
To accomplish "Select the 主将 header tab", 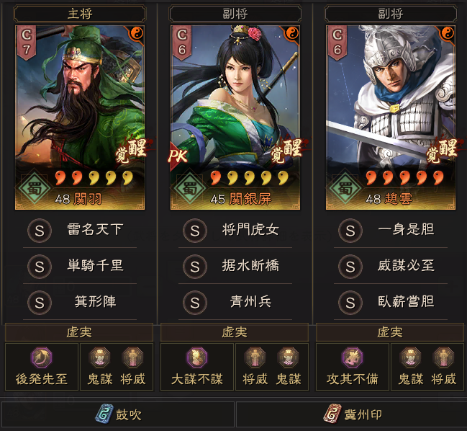I will click(80, 14).
